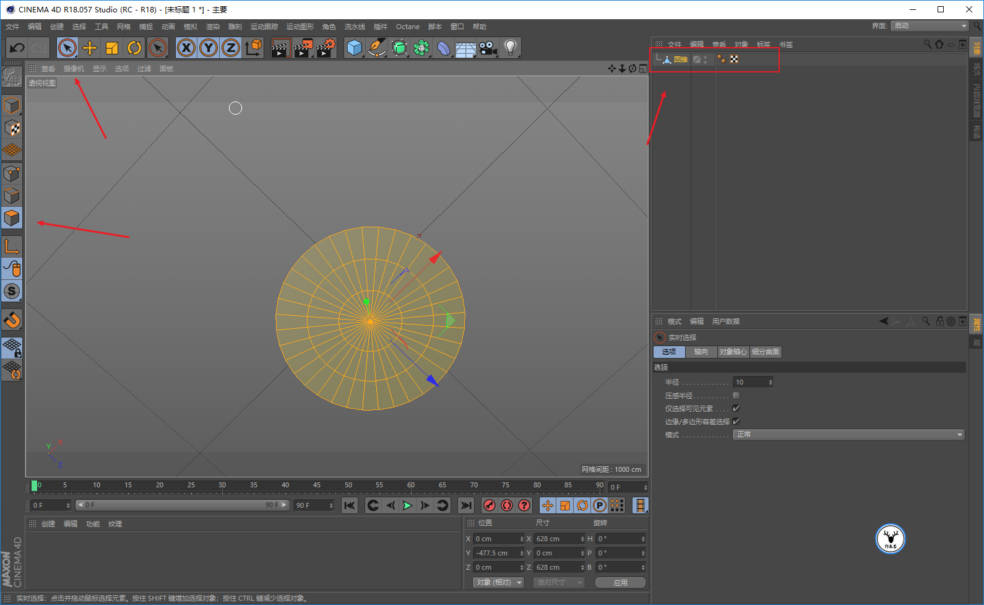The width and height of the screenshot is (984, 605).
Task: Open the viewport 摄像机 menu
Action: (74, 69)
